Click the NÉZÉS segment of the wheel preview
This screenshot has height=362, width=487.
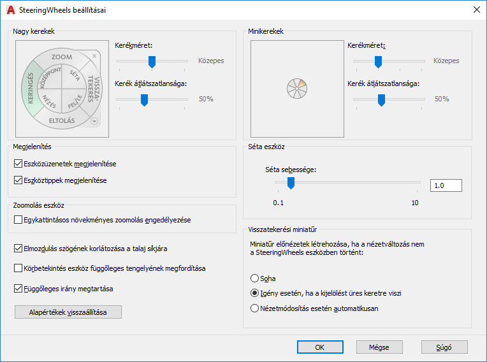tap(49, 102)
